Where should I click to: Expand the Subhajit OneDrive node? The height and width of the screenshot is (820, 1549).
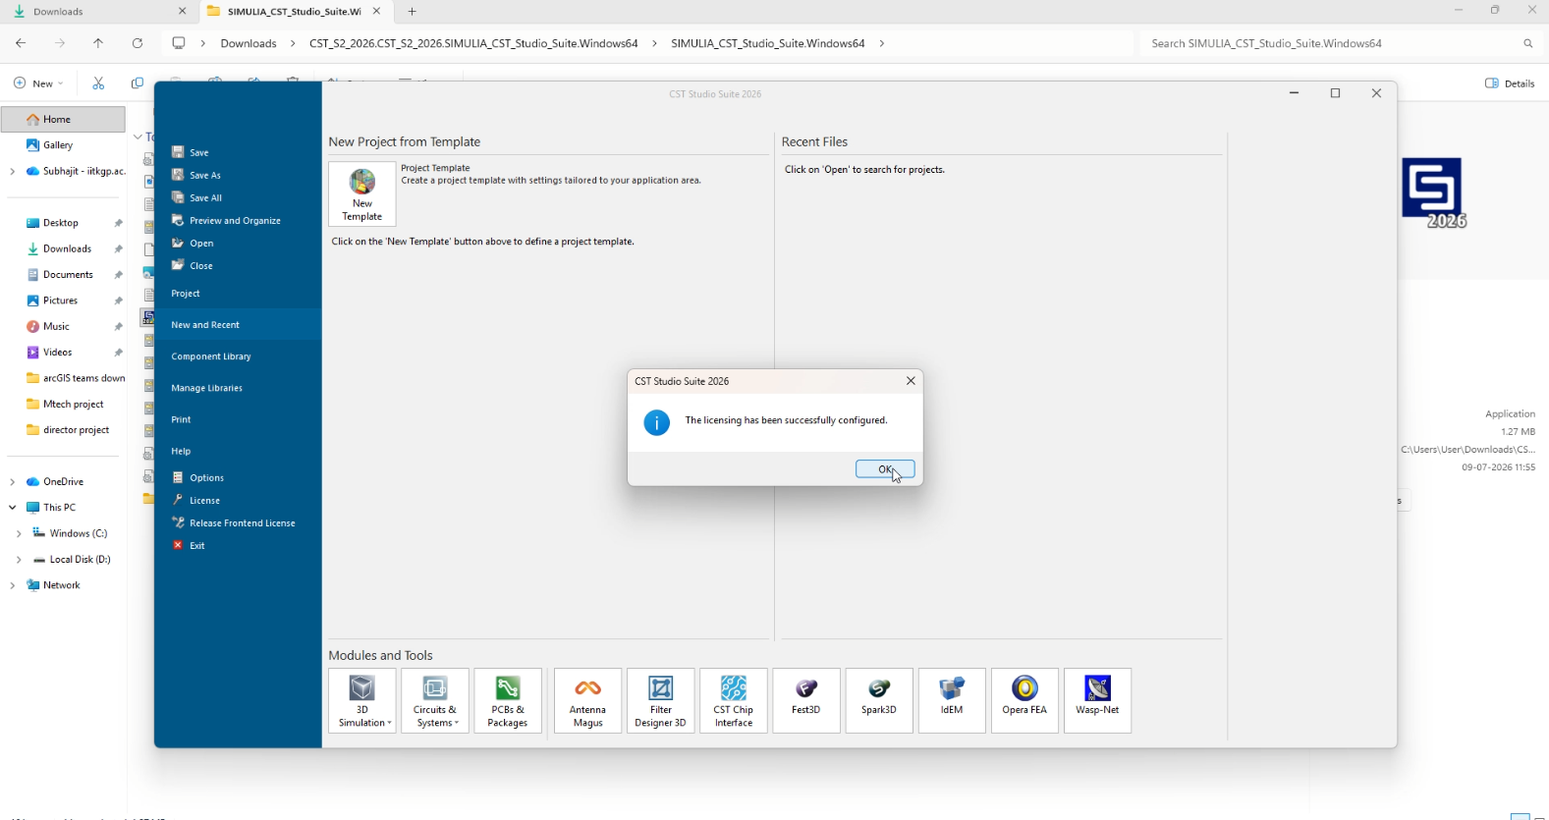pos(13,171)
